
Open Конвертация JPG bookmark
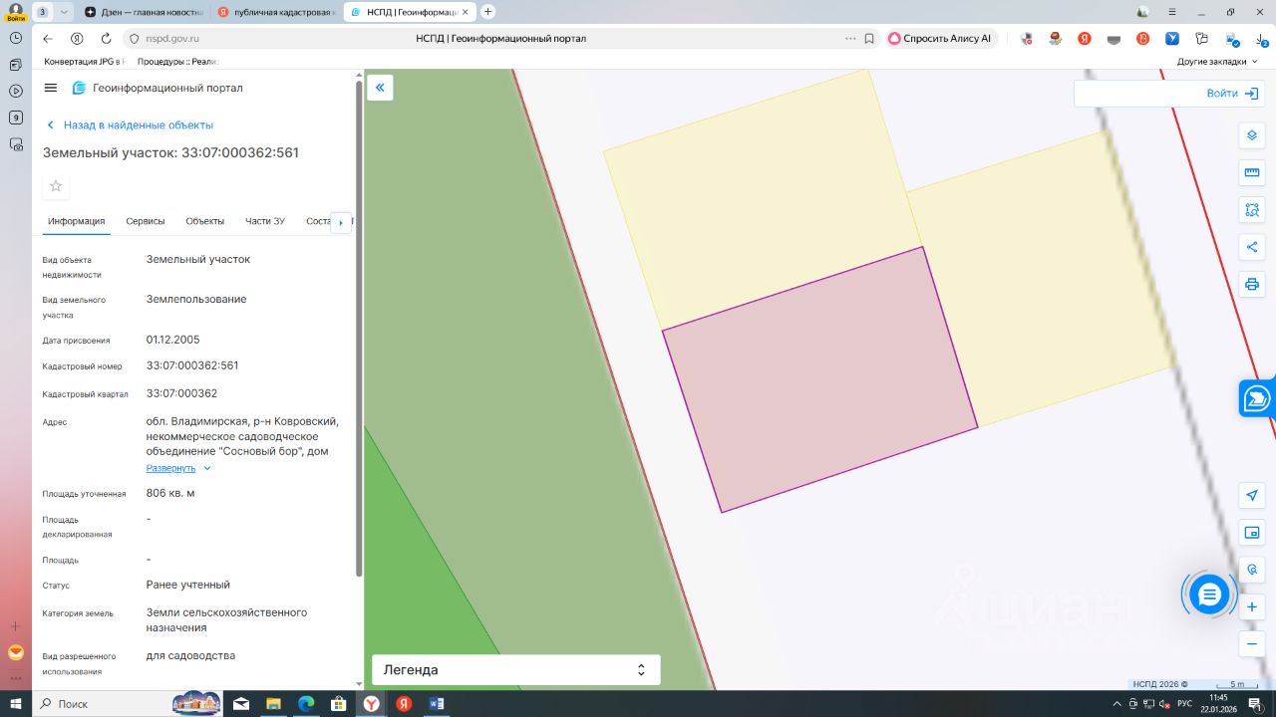(x=83, y=62)
